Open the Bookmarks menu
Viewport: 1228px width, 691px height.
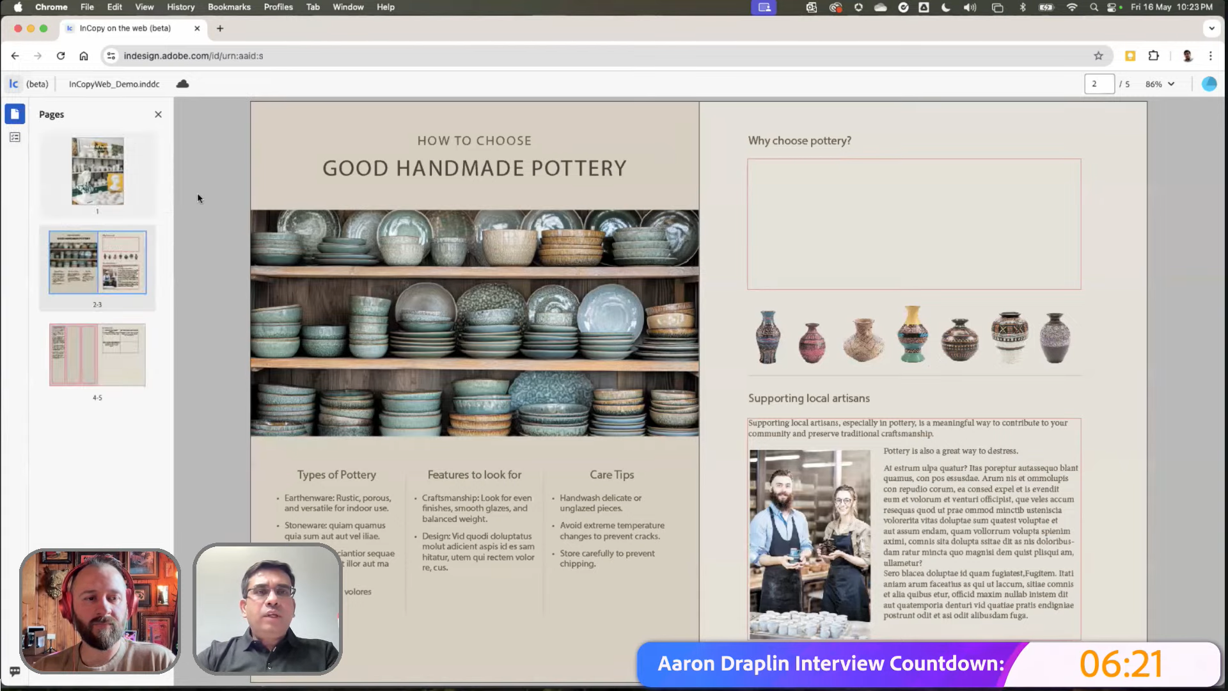[x=229, y=7]
